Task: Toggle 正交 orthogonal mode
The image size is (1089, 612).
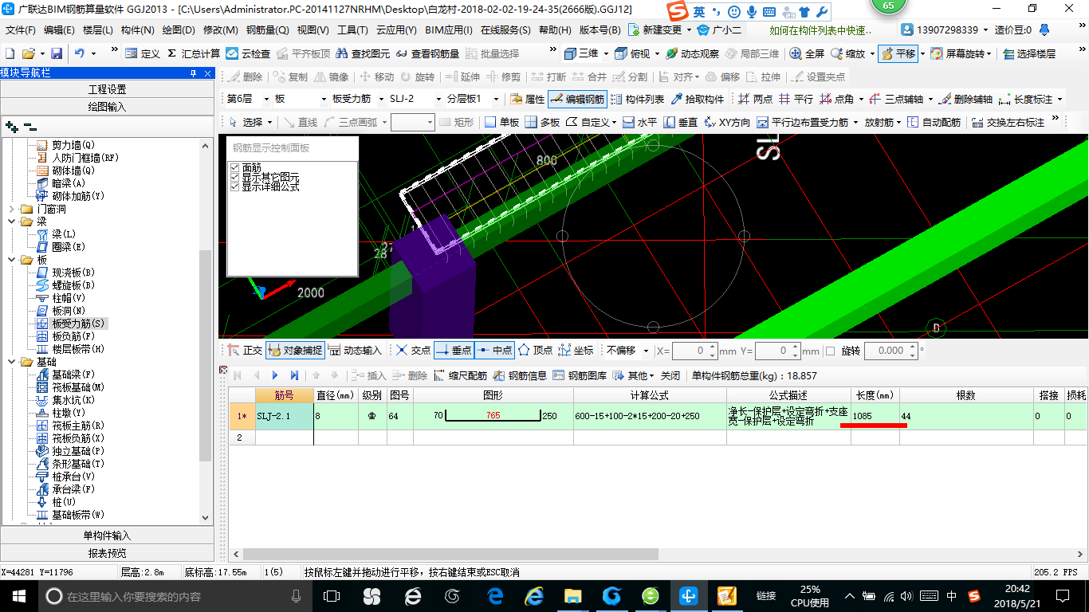Action: pyautogui.click(x=245, y=351)
